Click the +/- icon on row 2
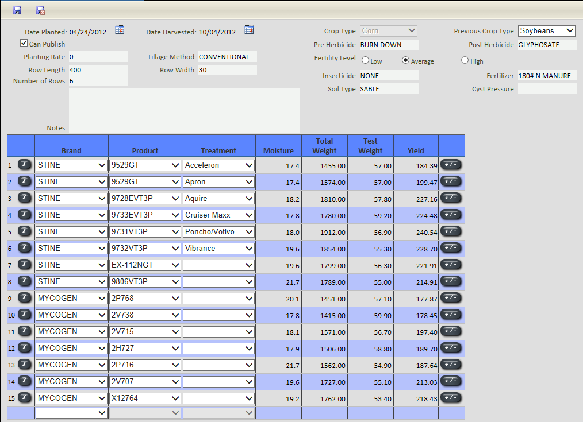The image size is (583, 422). pos(451,181)
